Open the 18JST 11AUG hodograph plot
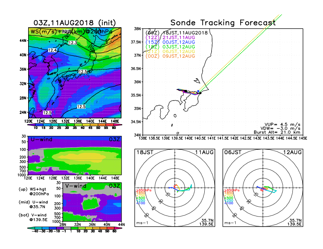The height and width of the screenshot is (249, 323). click(175, 188)
